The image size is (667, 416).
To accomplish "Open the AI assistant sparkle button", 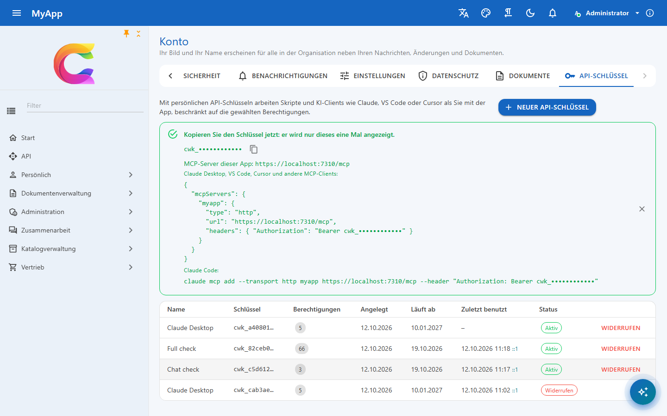I will [x=643, y=392].
